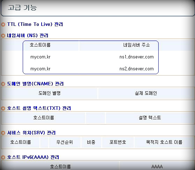Select ns2.dnsever.com nameserver address

[137, 69]
